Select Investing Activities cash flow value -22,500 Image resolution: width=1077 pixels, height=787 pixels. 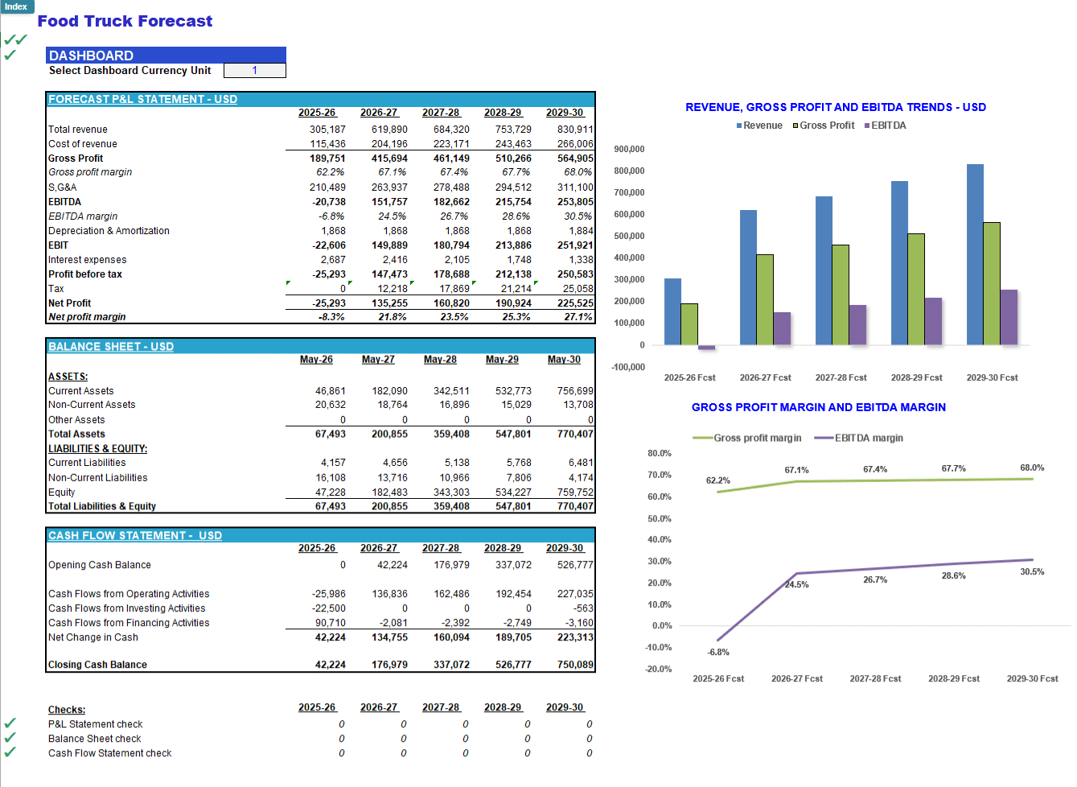pyautogui.click(x=329, y=608)
